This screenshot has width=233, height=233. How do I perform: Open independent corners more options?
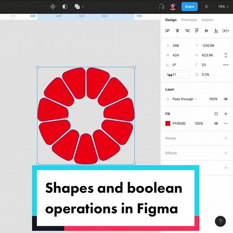226,65
